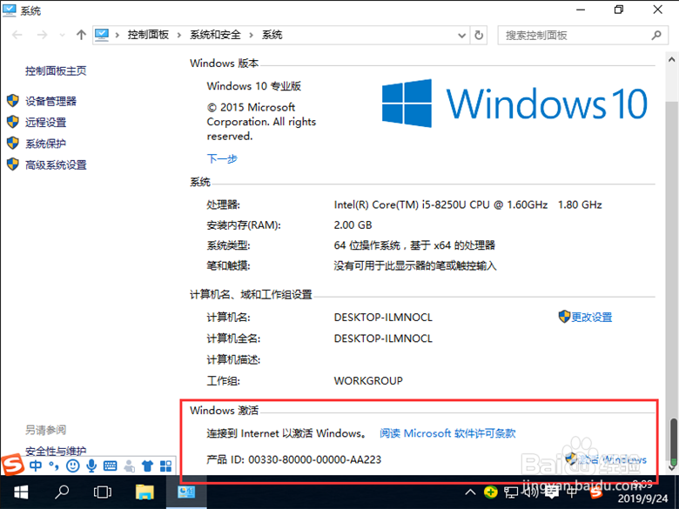The image size is (679, 509).
Task: Click 更改设置 with shield icon
Action: pos(592,318)
